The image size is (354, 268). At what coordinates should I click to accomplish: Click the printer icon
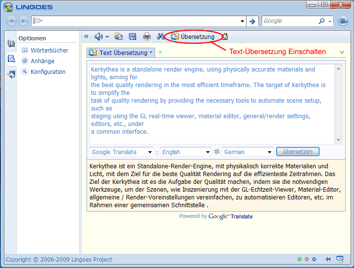[146, 36]
